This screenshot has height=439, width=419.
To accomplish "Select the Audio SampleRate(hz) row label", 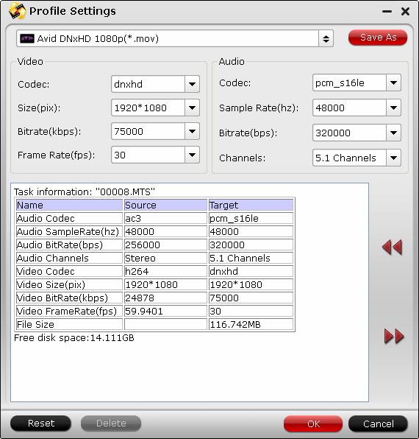I will point(69,231).
